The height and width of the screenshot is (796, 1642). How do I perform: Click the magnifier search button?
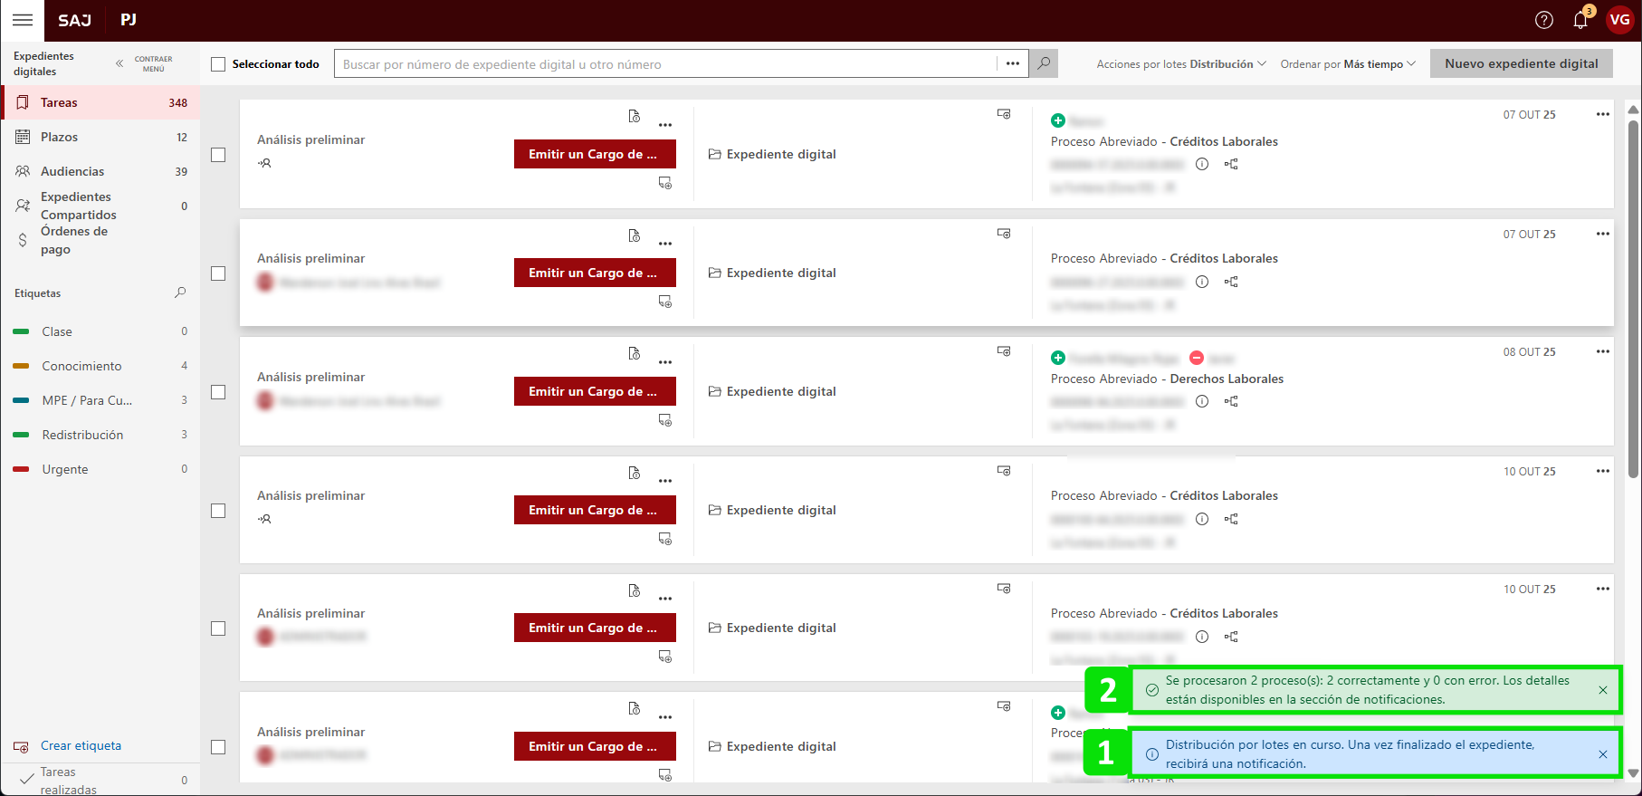coord(1044,63)
